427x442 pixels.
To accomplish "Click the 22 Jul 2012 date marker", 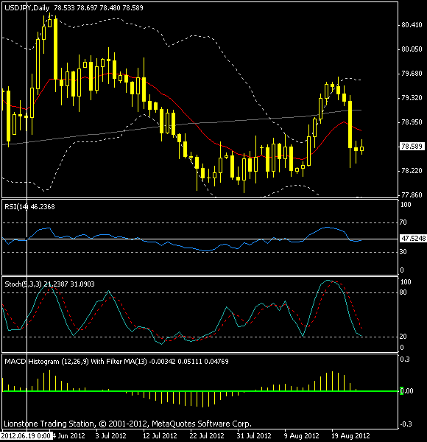I will click(207, 436).
